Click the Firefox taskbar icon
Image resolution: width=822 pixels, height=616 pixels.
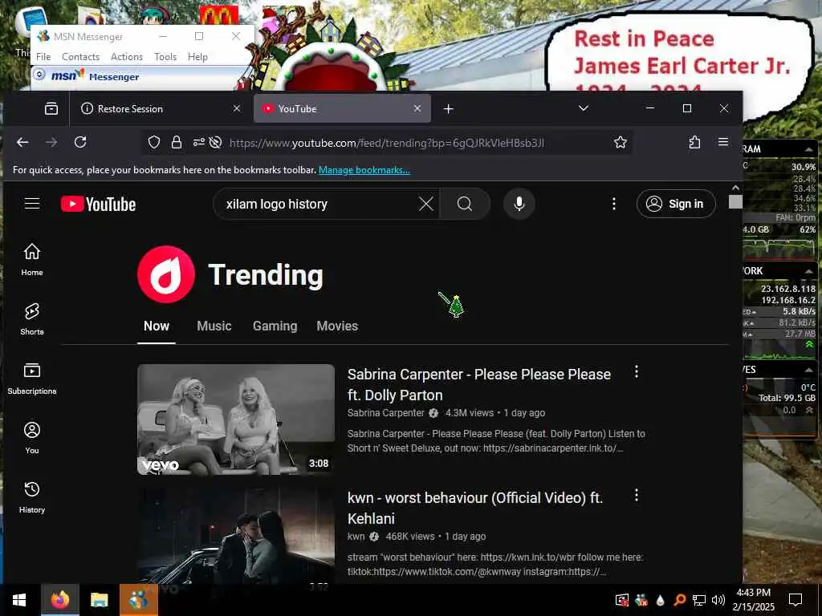(59, 600)
